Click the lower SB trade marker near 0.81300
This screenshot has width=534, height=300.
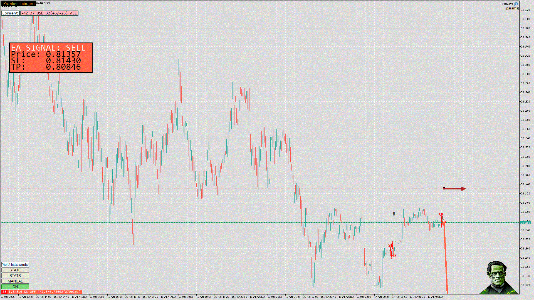[x=390, y=245]
